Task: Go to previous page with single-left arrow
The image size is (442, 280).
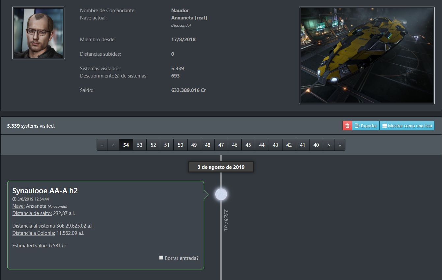Action: [113, 145]
